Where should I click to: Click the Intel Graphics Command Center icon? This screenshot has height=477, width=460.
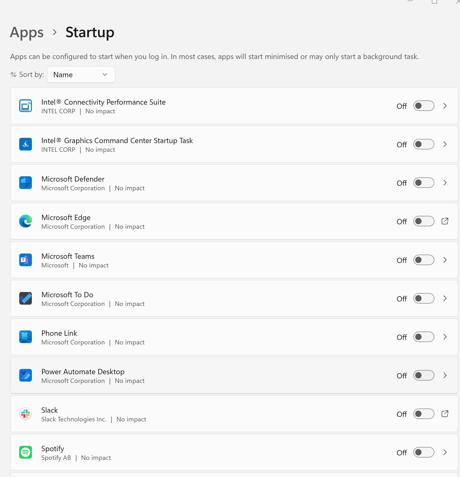click(x=26, y=144)
